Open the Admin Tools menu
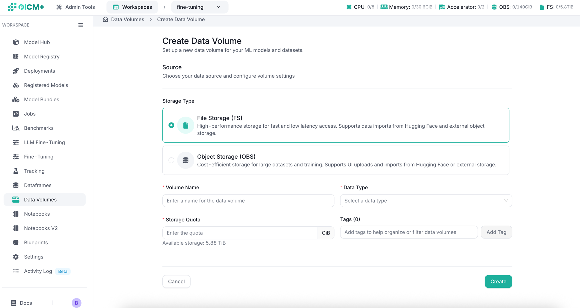This screenshot has height=308, width=580. click(x=75, y=7)
